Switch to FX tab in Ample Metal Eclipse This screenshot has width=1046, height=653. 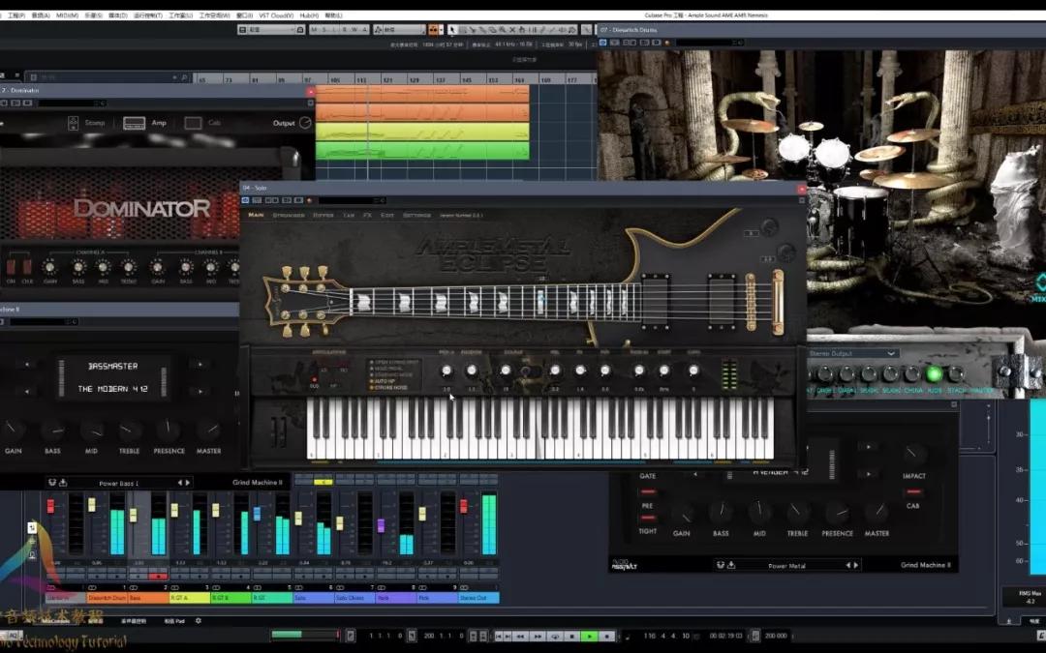(367, 215)
